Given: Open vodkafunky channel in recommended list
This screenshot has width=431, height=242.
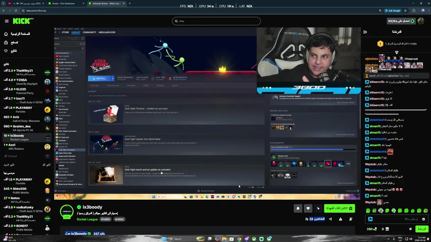Looking at the screenshot, I should click(26, 209).
